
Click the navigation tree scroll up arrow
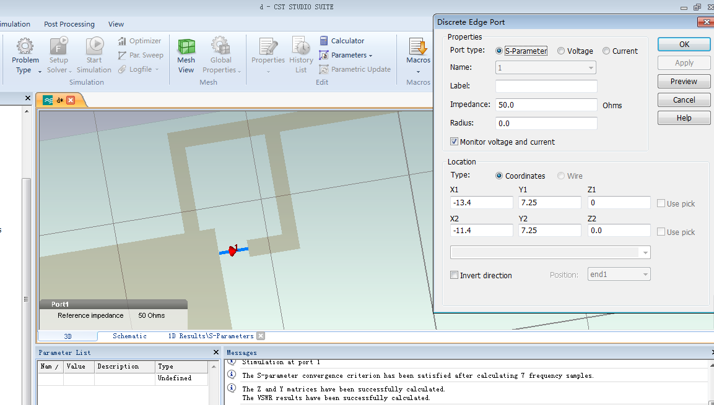pyautogui.click(x=27, y=111)
